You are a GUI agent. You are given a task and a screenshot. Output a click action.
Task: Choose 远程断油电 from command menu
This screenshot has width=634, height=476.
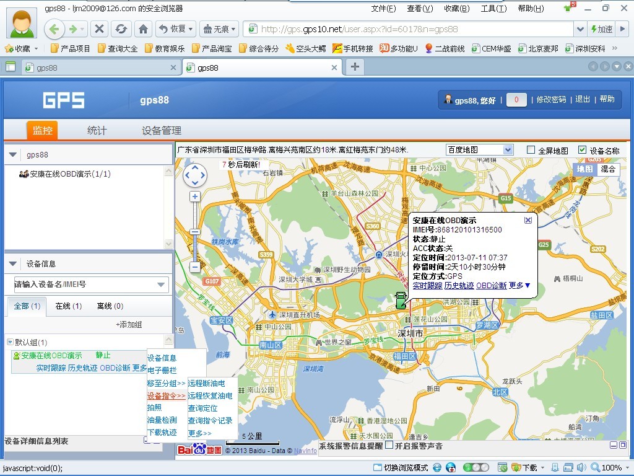point(207,383)
